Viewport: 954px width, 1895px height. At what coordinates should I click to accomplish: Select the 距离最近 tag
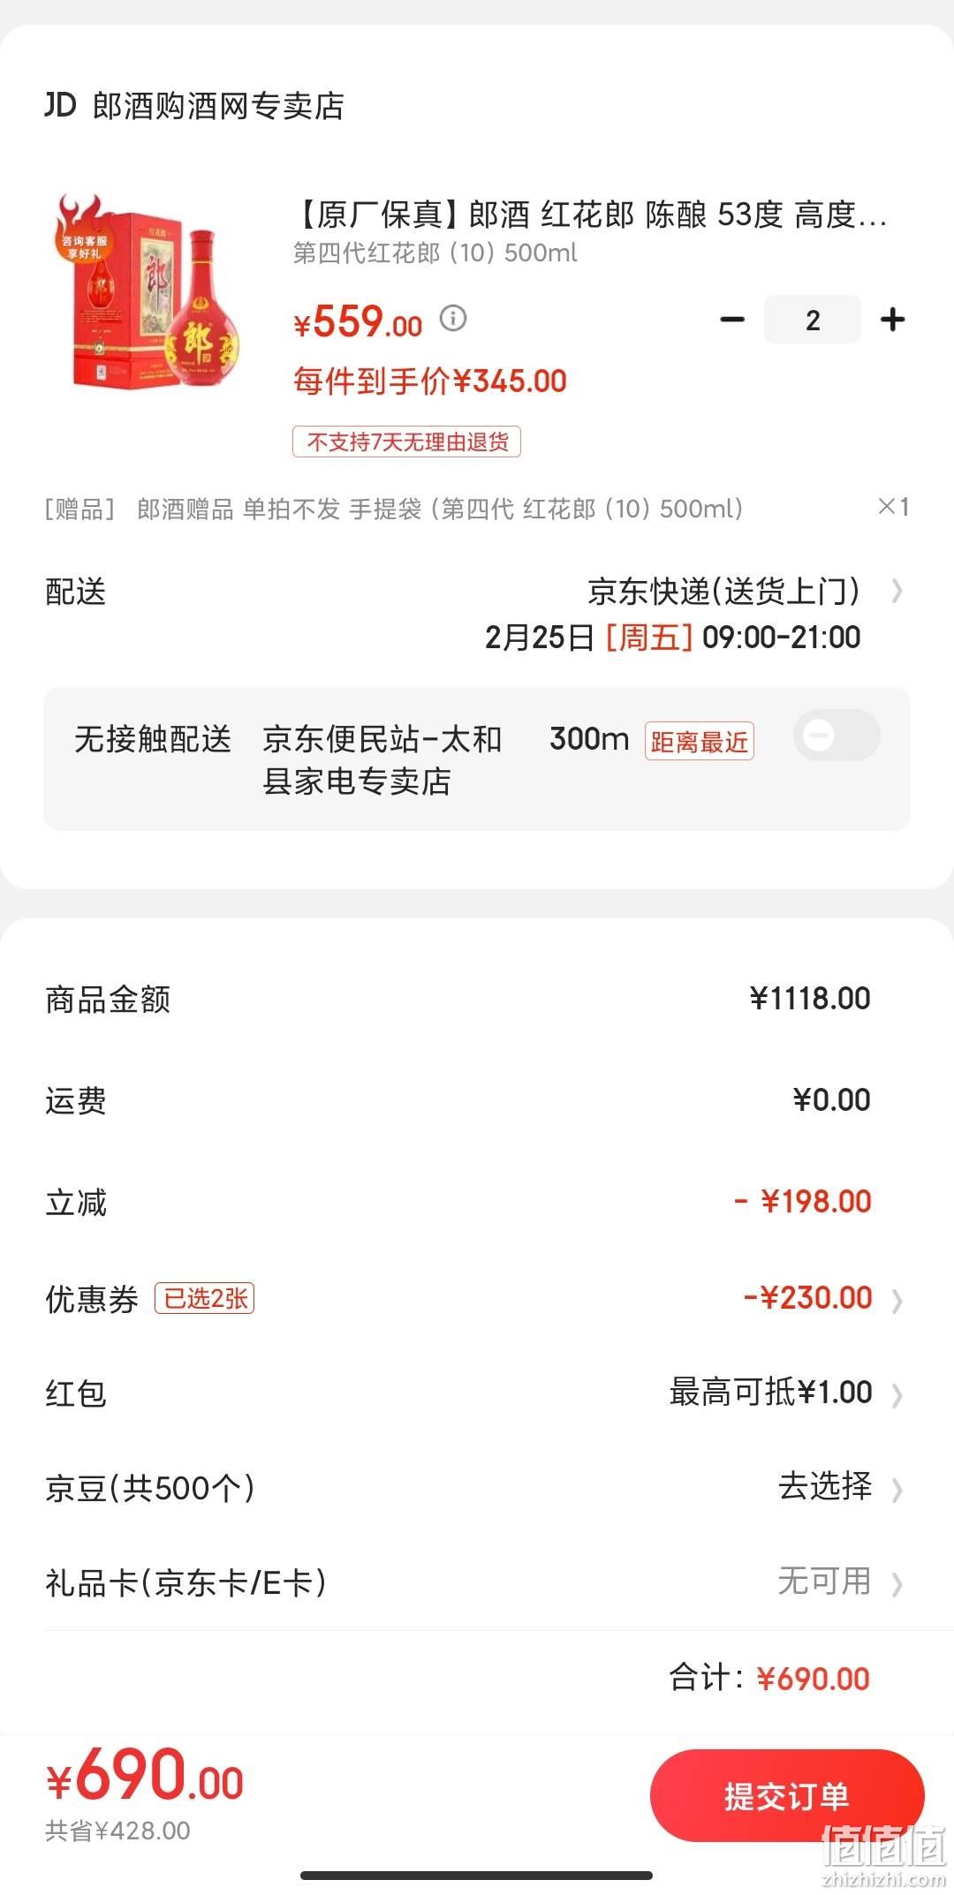(x=699, y=741)
